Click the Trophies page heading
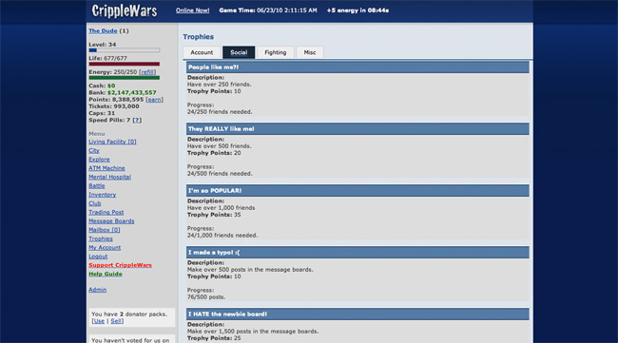This screenshot has height=343, width=618. coord(199,37)
